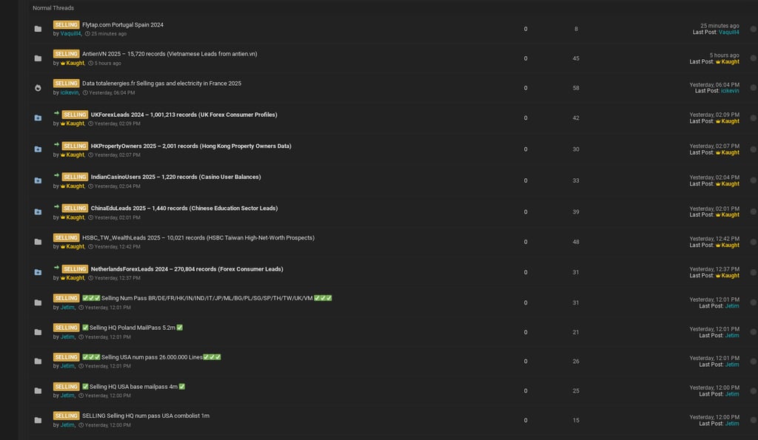This screenshot has width=758, height=440.
Task: View author Kaught under the HSBC_TW_WealthLeads thread
Action: (x=73, y=246)
